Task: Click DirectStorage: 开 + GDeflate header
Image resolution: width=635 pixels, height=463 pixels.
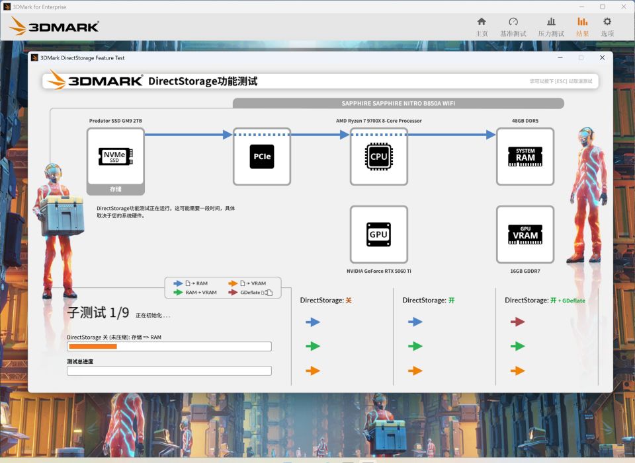Action: point(544,301)
